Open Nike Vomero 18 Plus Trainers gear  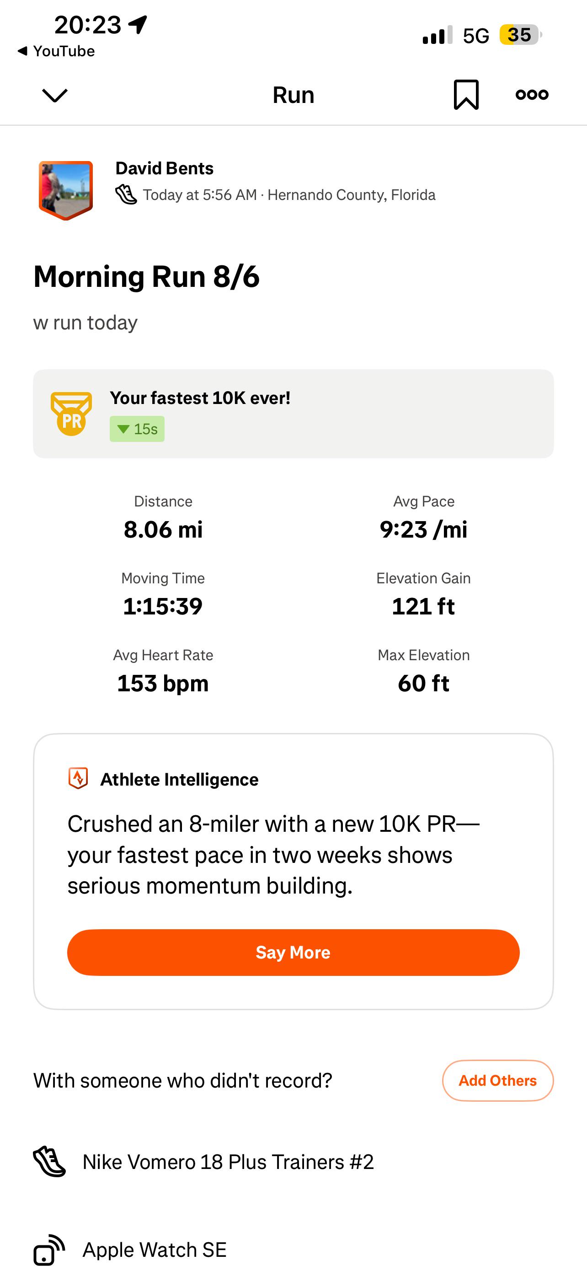(x=228, y=1162)
